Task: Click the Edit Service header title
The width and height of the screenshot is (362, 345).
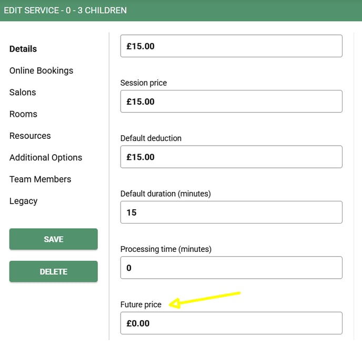Action: 65,11
